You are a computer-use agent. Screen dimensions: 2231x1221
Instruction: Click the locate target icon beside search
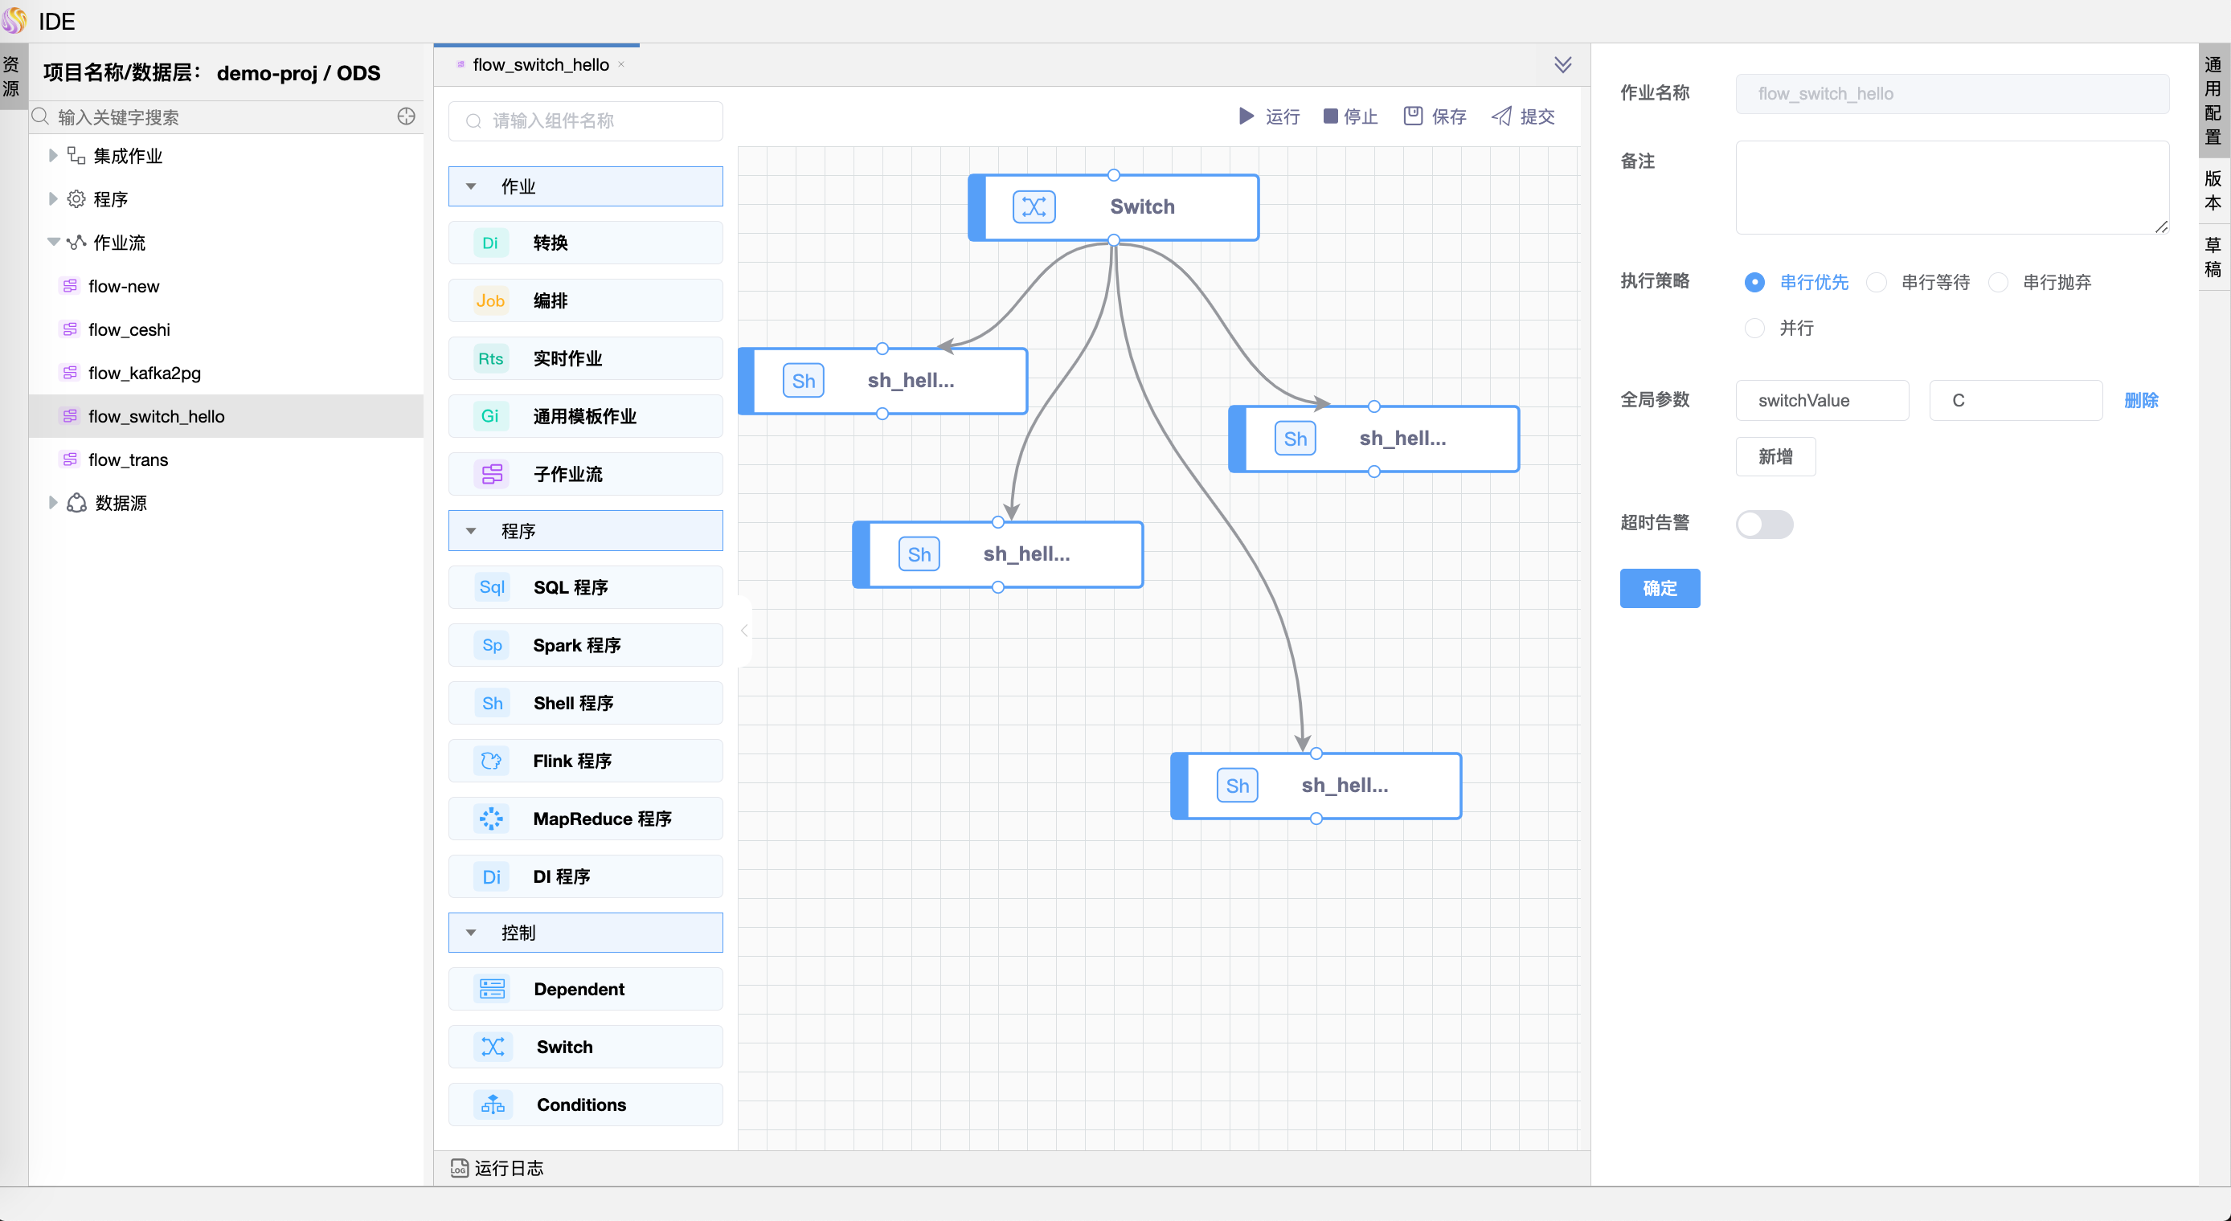click(x=406, y=117)
